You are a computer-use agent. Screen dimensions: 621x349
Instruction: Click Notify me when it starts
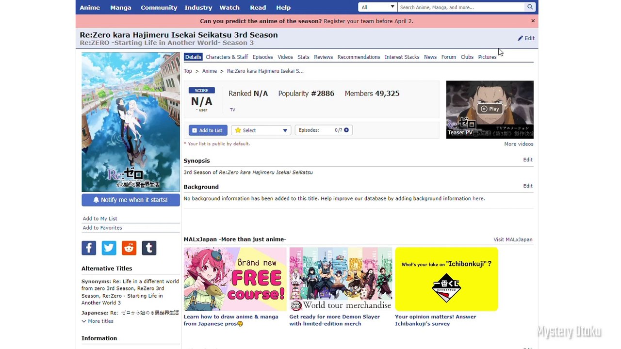click(x=131, y=200)
